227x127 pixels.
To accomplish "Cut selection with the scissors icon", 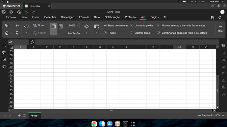I will 17,26.
